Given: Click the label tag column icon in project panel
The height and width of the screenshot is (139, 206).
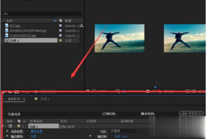Looking at the screenshot, I should (61, 21).
